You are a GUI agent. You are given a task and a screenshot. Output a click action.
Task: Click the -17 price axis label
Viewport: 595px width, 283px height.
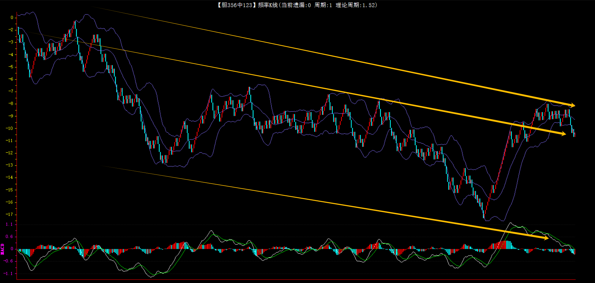coord(9,215)
